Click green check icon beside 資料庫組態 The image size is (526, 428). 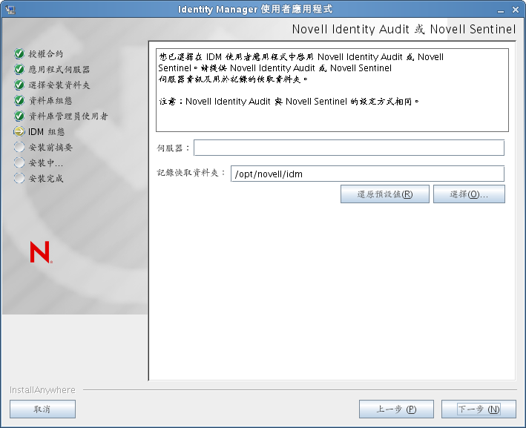point(19,100)
